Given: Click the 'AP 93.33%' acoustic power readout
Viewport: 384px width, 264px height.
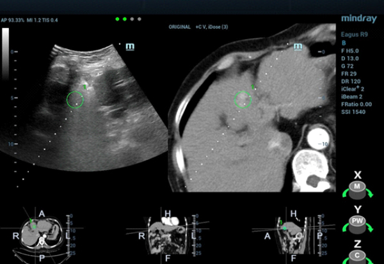Looking at the screenshot, I should click(13, 20).
